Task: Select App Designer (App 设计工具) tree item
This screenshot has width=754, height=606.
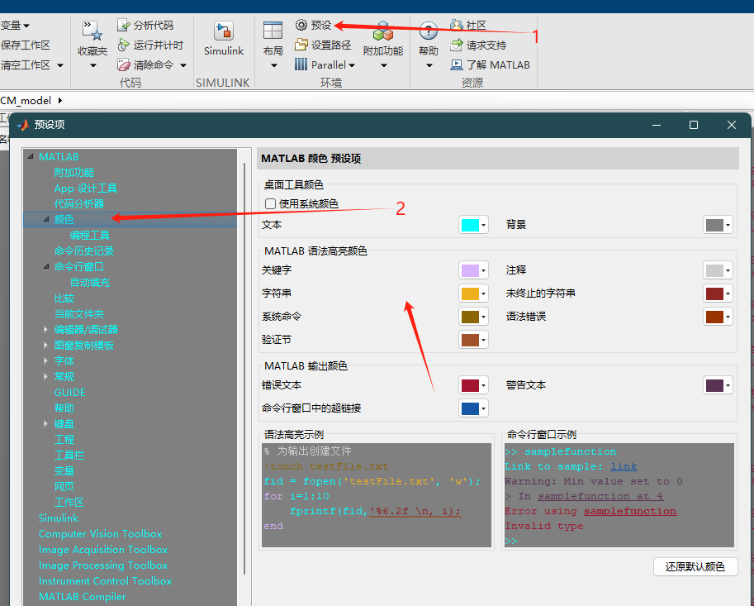Action: 86,188
